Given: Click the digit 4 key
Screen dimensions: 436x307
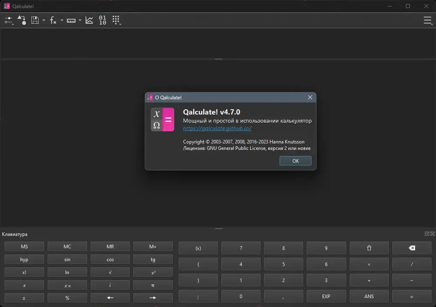Looking at the screenshot, I should [x=241, y=264].
